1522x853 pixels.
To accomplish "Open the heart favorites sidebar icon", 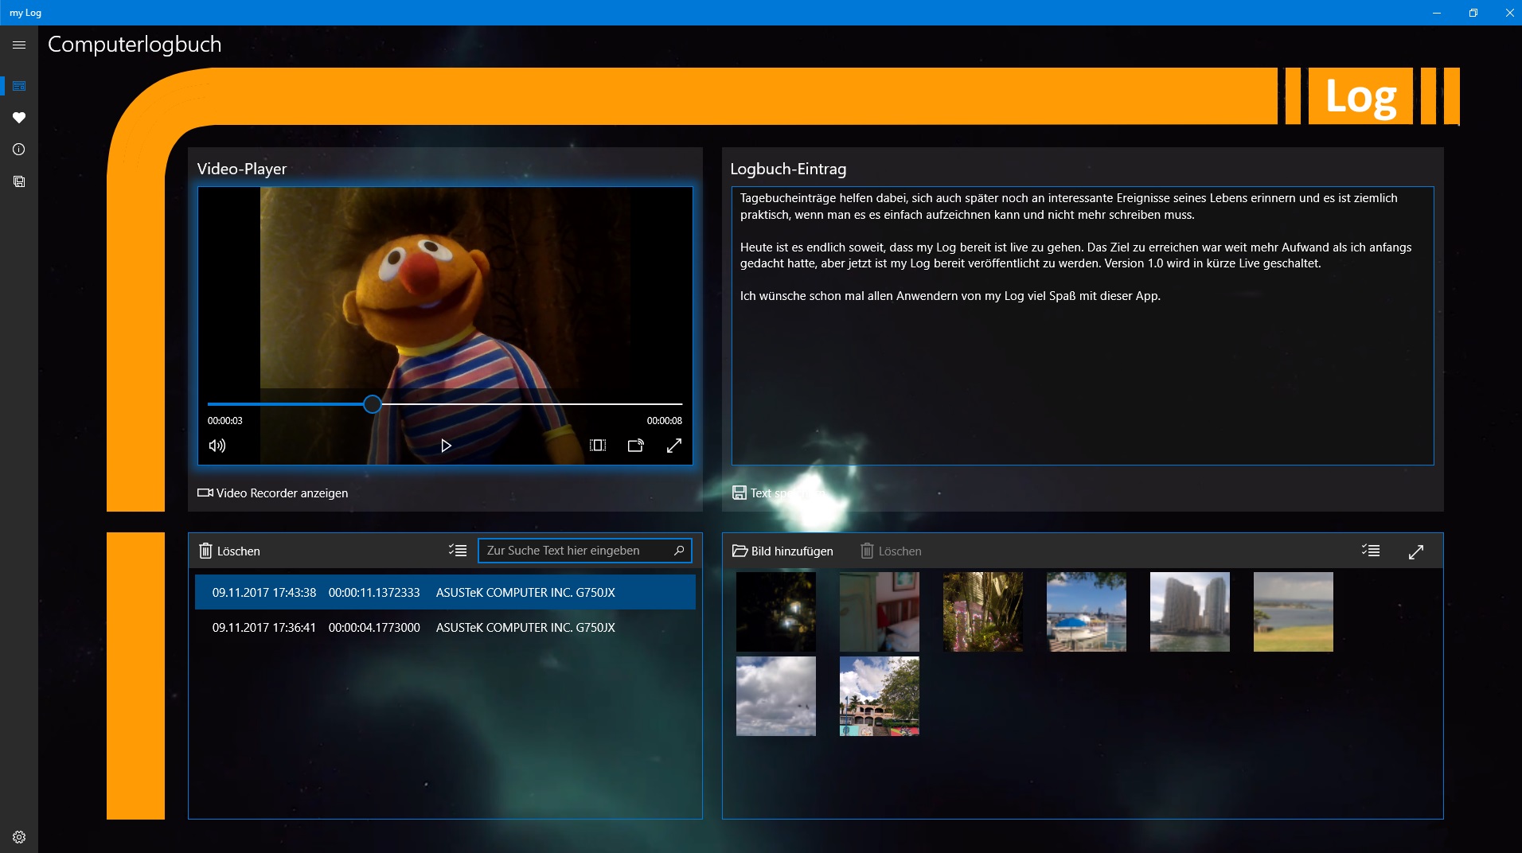I will point(19,118).
